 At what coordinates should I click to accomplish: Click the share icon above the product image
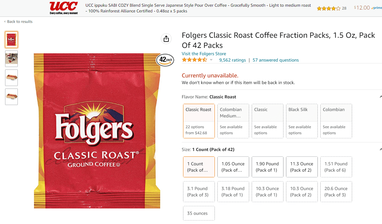(x=166, y=39)
